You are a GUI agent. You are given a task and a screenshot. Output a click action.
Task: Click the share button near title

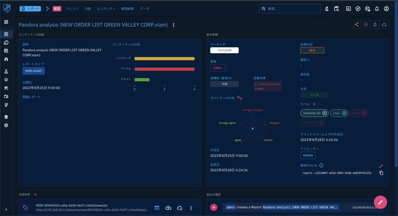357,25
